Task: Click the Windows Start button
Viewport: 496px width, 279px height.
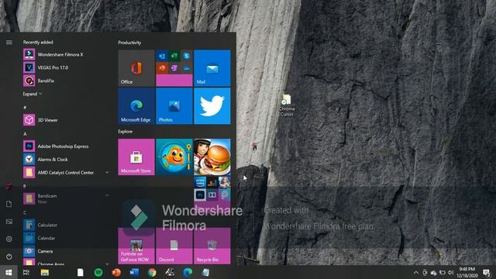Action: (9, 272)
